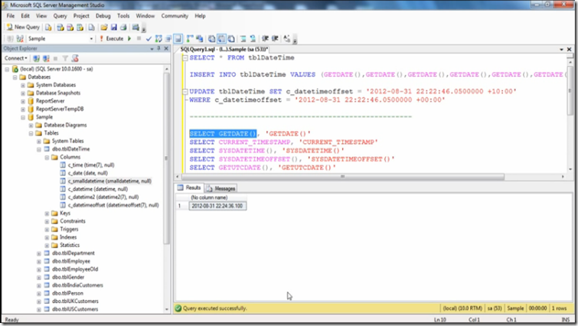Collapse the SELECT * FROM tblDateTime code block
The image size is (578, 326).
pos(185,58)
